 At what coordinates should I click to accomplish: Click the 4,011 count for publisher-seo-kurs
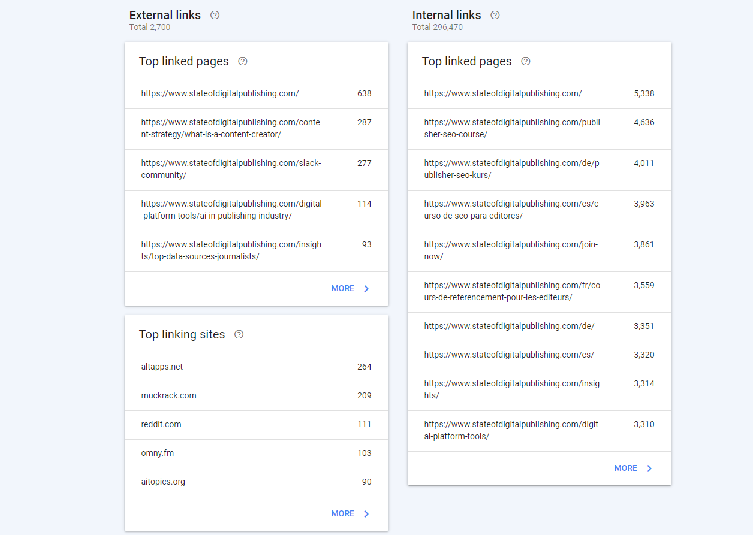[644, 163]
